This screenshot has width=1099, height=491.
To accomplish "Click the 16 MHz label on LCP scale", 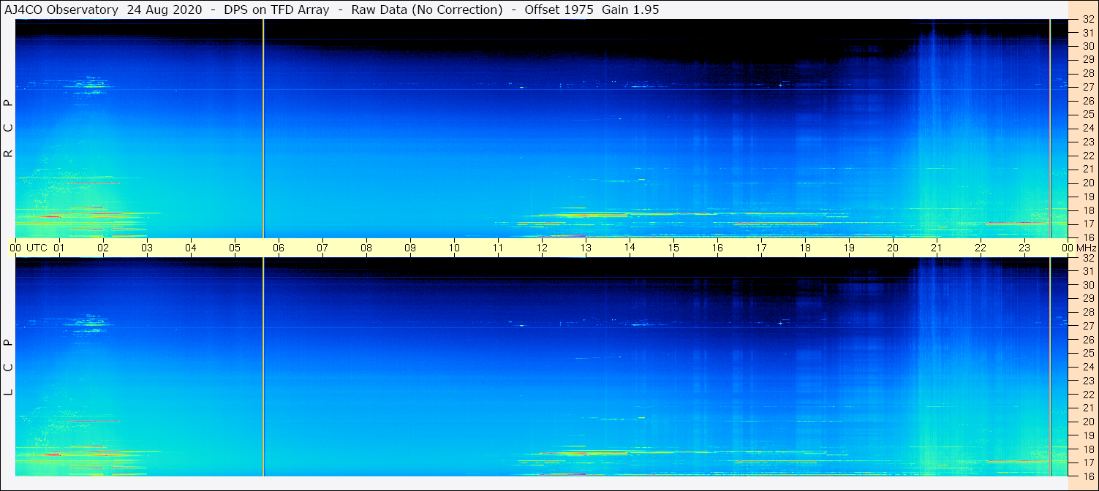I will 1087,476.
